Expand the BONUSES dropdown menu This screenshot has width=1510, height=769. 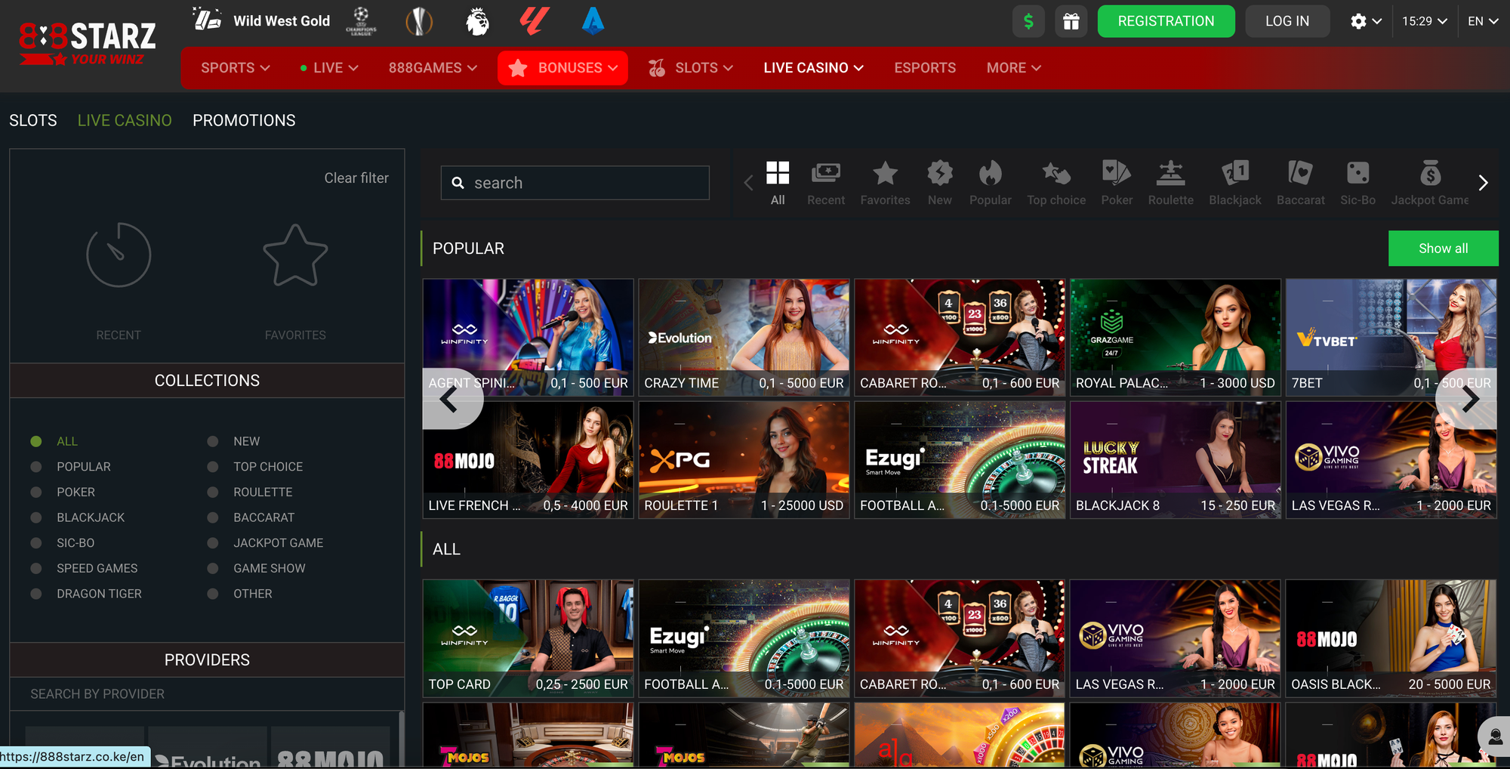pyautogui.click(x=562, y=68)
